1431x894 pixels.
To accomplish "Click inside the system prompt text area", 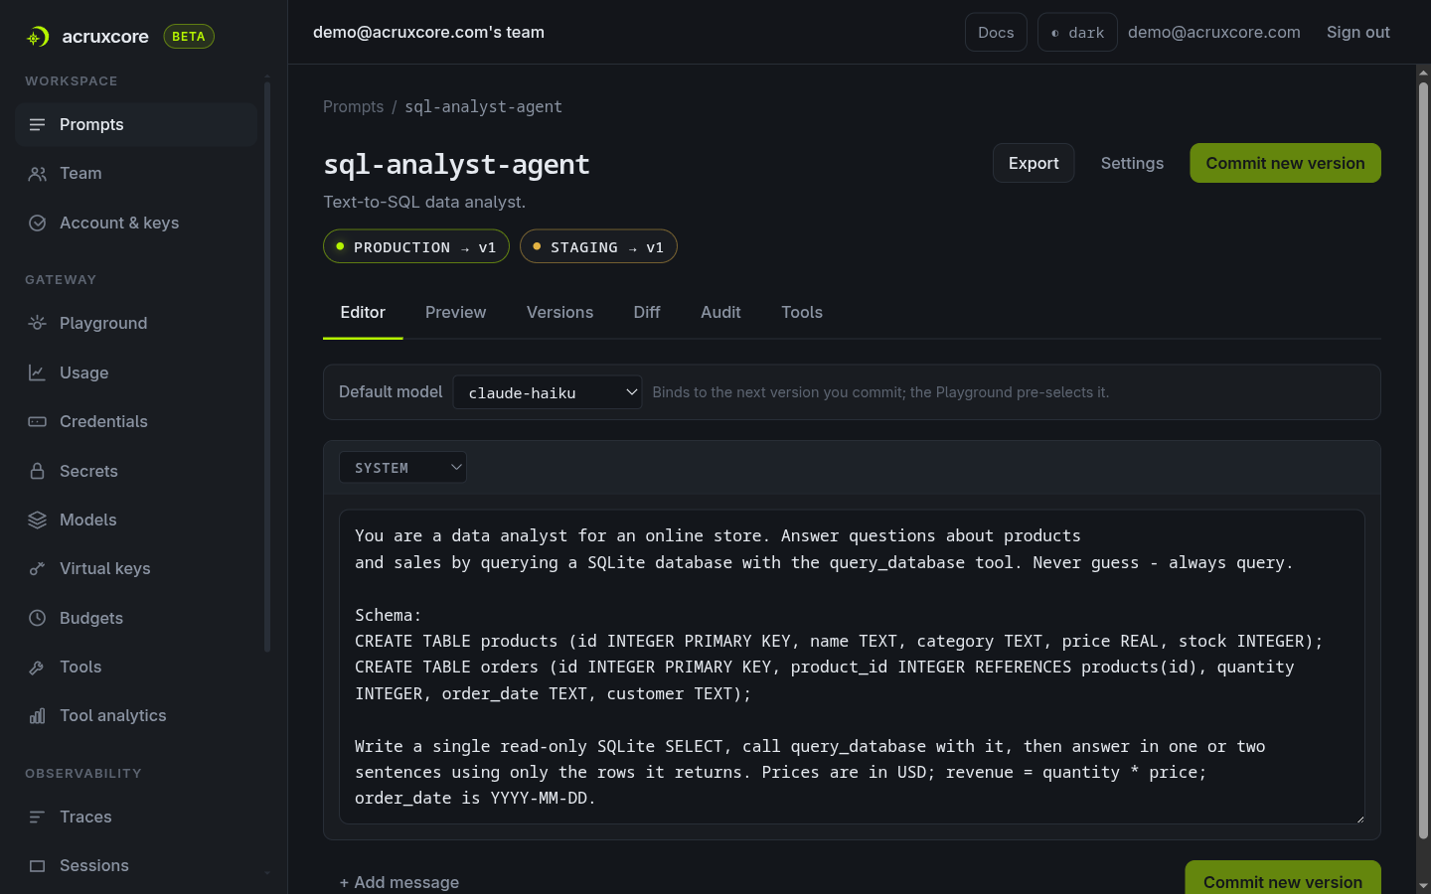I will (852, 667).
